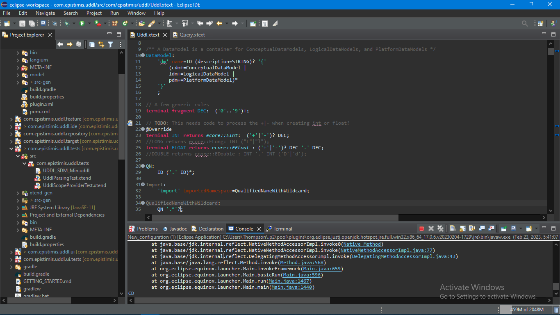Run the application with green Run icon
This screenshot has height=315, width=560.
click(82, 23)
